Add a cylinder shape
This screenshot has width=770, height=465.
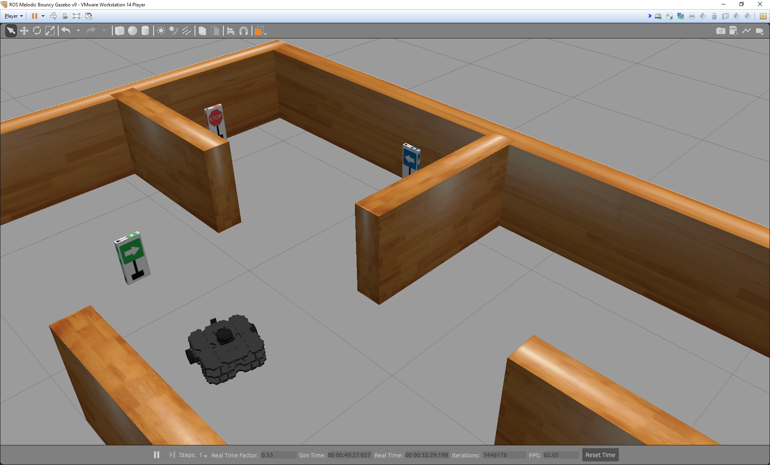tap(145, 31)
